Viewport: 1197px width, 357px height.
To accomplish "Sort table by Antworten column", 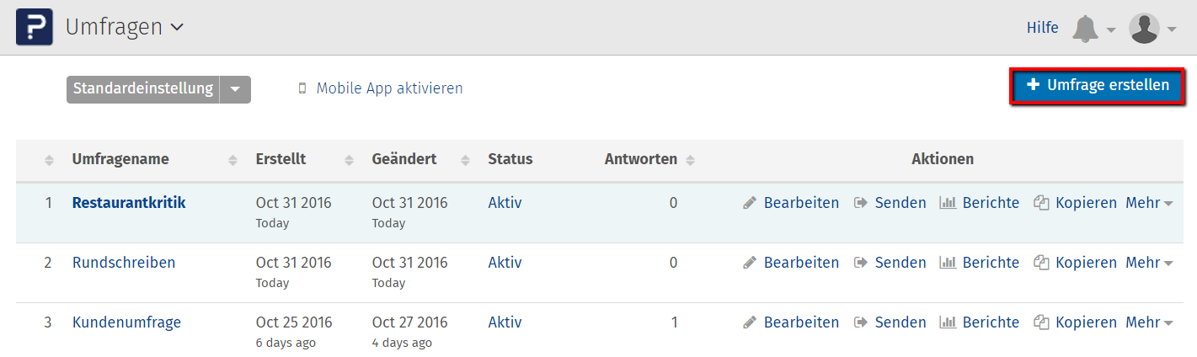I will coord(641,159).
